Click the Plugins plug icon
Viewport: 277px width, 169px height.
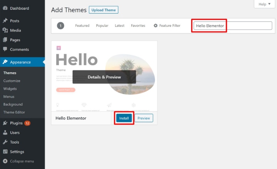pyautogui.click(x=5, y=123)
